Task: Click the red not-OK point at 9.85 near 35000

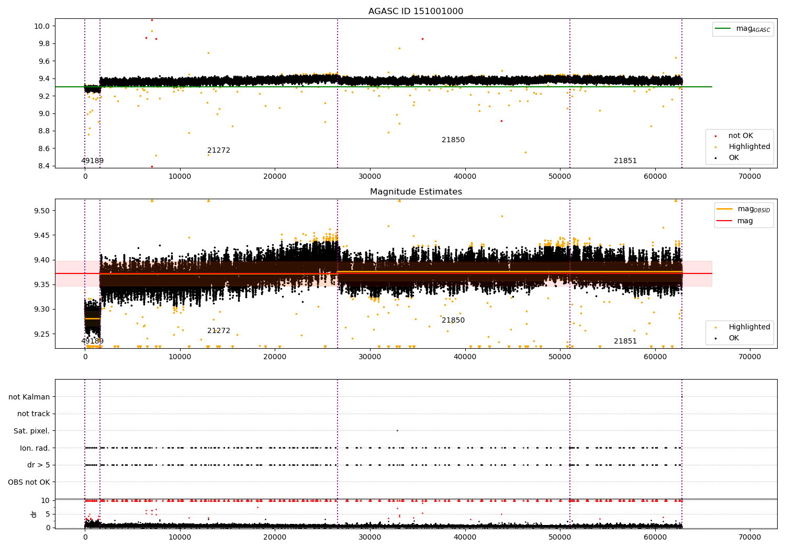Action: [x=422, y=39]
